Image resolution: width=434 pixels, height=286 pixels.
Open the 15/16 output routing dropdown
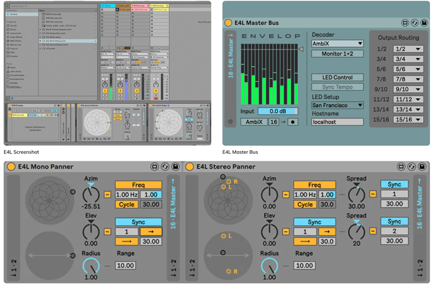pyautogui.click(x=408, y=120)
